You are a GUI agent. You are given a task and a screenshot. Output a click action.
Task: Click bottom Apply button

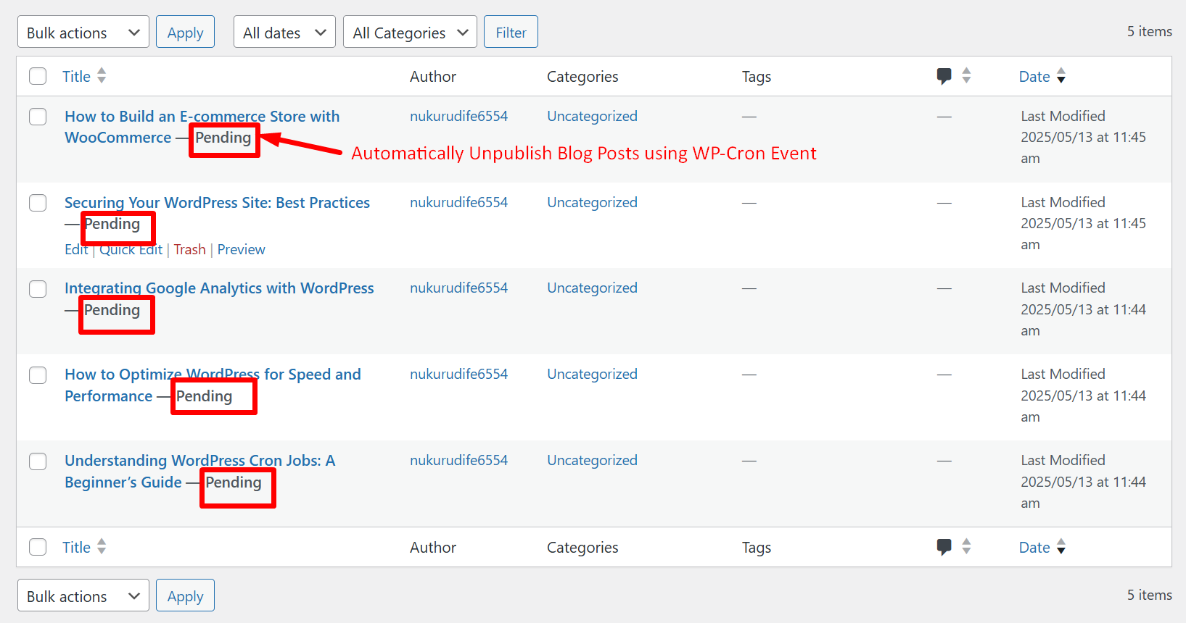185,595
